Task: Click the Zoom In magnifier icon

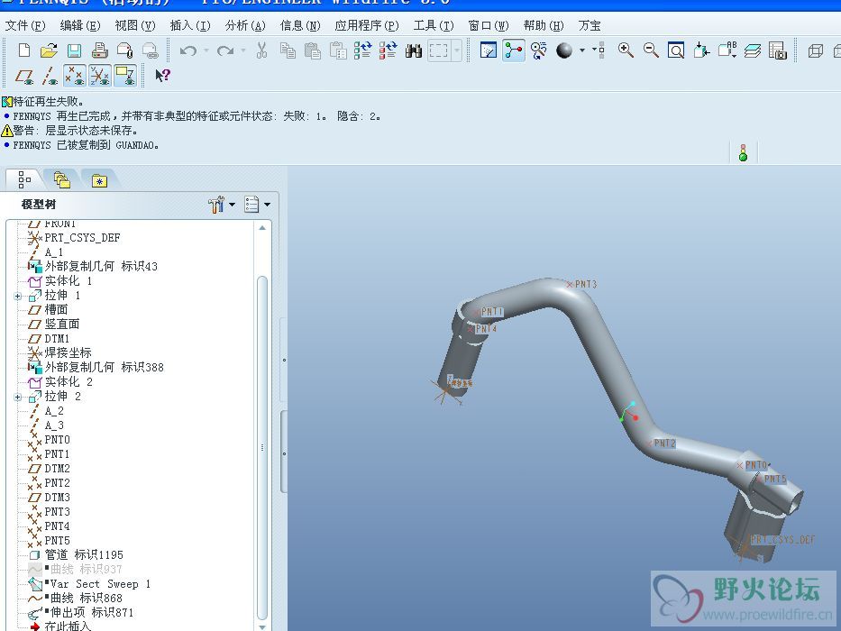Action: pos(626,50)
